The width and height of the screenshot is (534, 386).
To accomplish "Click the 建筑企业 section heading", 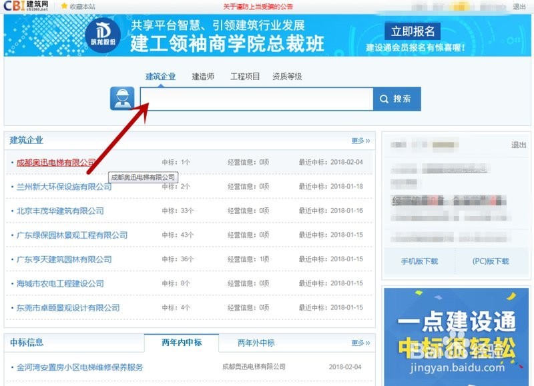I will (x=26, y=140).
